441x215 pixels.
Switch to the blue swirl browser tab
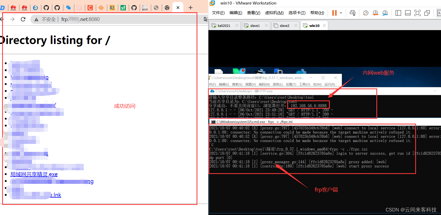pos(35,8)
